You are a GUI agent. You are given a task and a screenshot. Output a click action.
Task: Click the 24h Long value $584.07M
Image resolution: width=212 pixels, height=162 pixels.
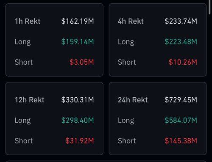tap(181, 121)
